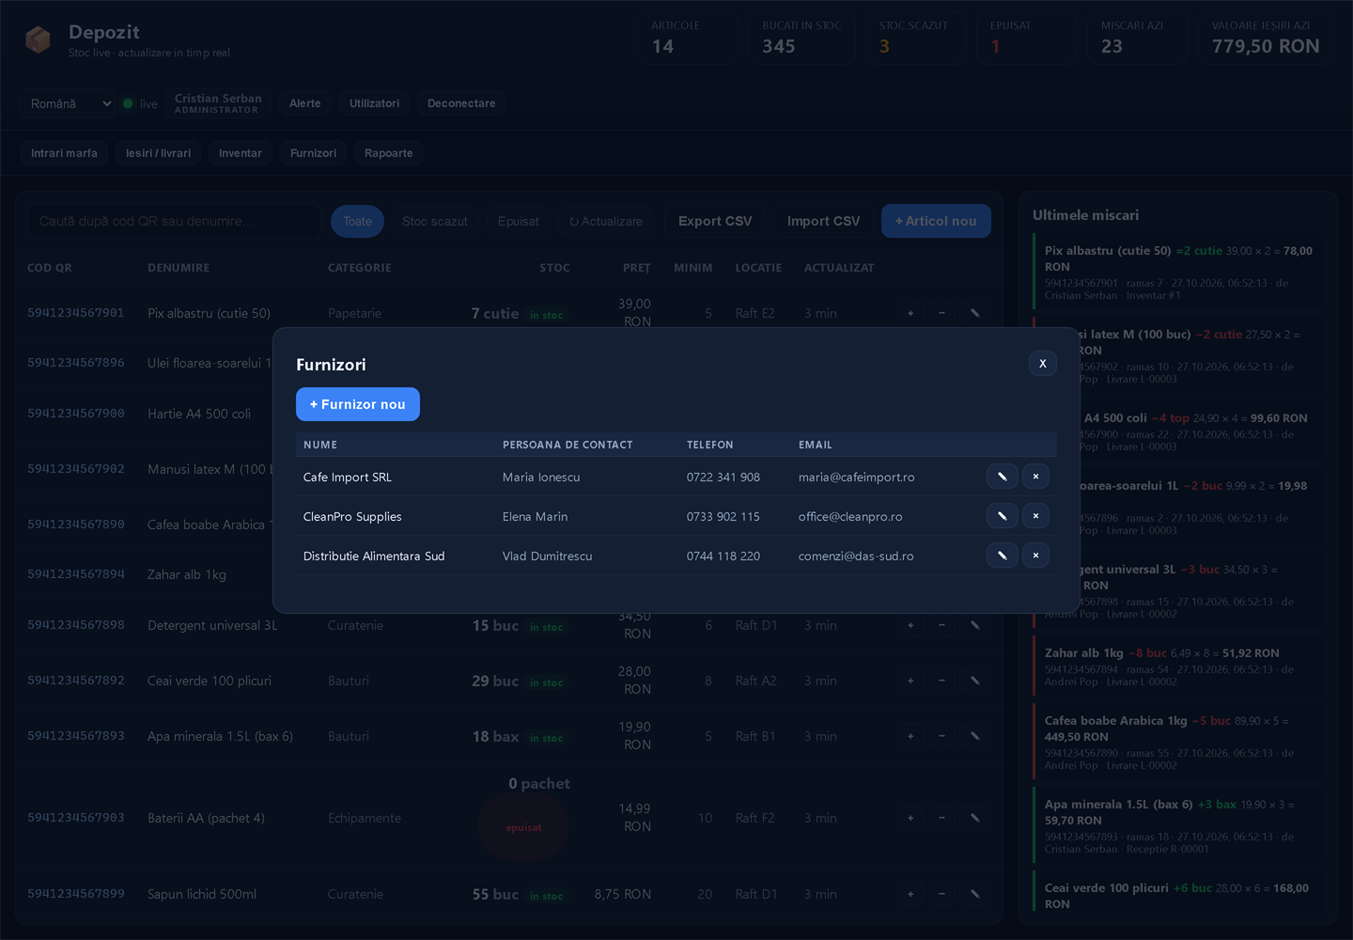This screenshot has height=940, width=1353.
Task: Select the Rapoarte tab
Action: tap(389, 153)
